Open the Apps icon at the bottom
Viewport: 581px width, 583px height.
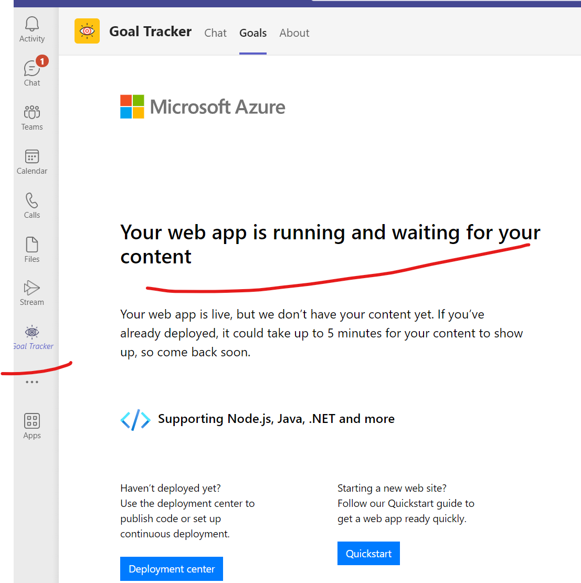(32, 421)
